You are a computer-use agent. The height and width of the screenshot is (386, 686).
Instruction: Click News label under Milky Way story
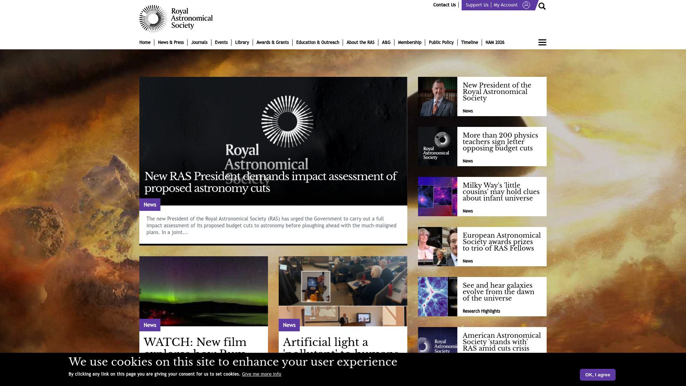(468, 211)
